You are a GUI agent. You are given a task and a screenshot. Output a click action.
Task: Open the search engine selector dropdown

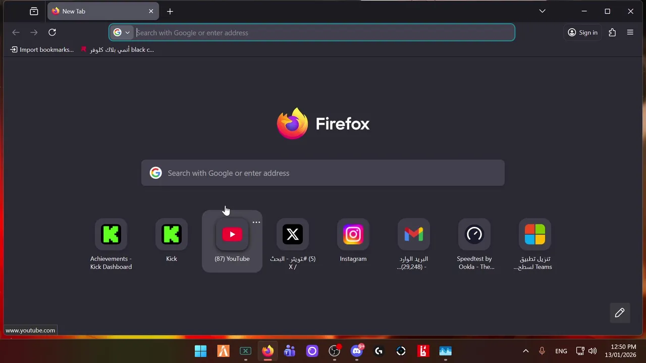point(122,32)
